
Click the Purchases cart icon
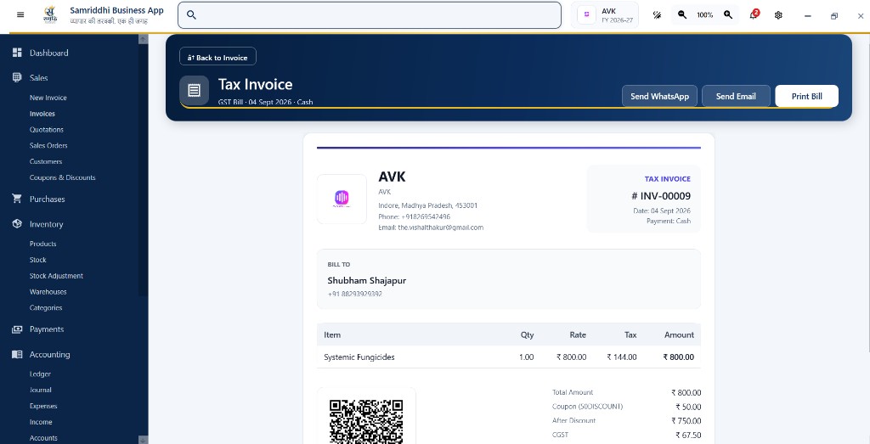pos(17,199)
